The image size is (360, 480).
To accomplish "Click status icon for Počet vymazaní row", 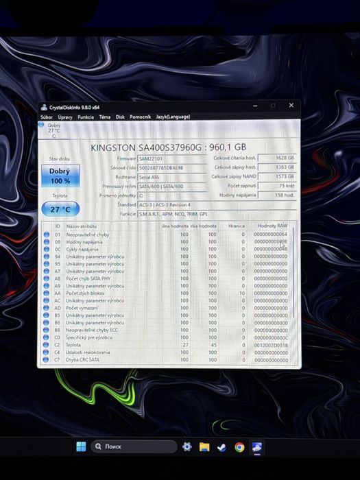I will coord(47,309).
